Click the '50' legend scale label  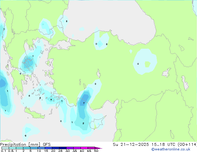click(x=96, y=151)
